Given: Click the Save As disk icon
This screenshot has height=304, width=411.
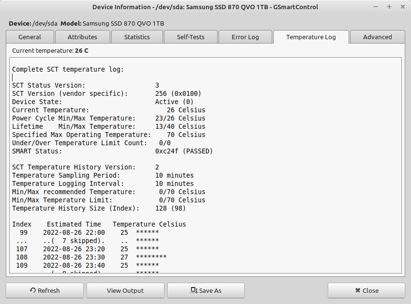Looking at the screenshot, I should 194,290.
